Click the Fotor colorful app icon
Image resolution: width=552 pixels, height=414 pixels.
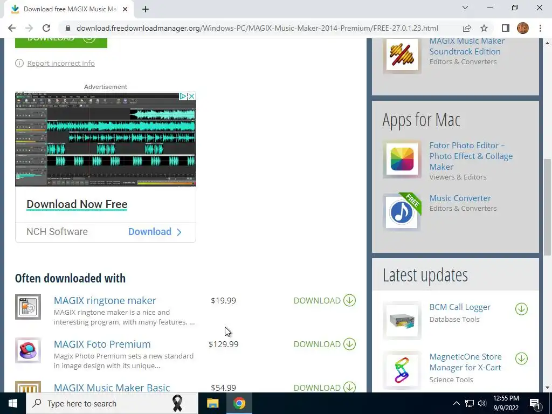point(402,159)
